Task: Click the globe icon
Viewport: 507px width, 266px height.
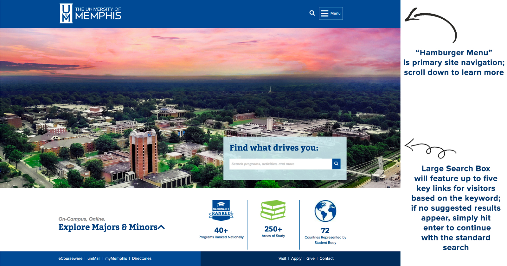Action: (325, 211)
